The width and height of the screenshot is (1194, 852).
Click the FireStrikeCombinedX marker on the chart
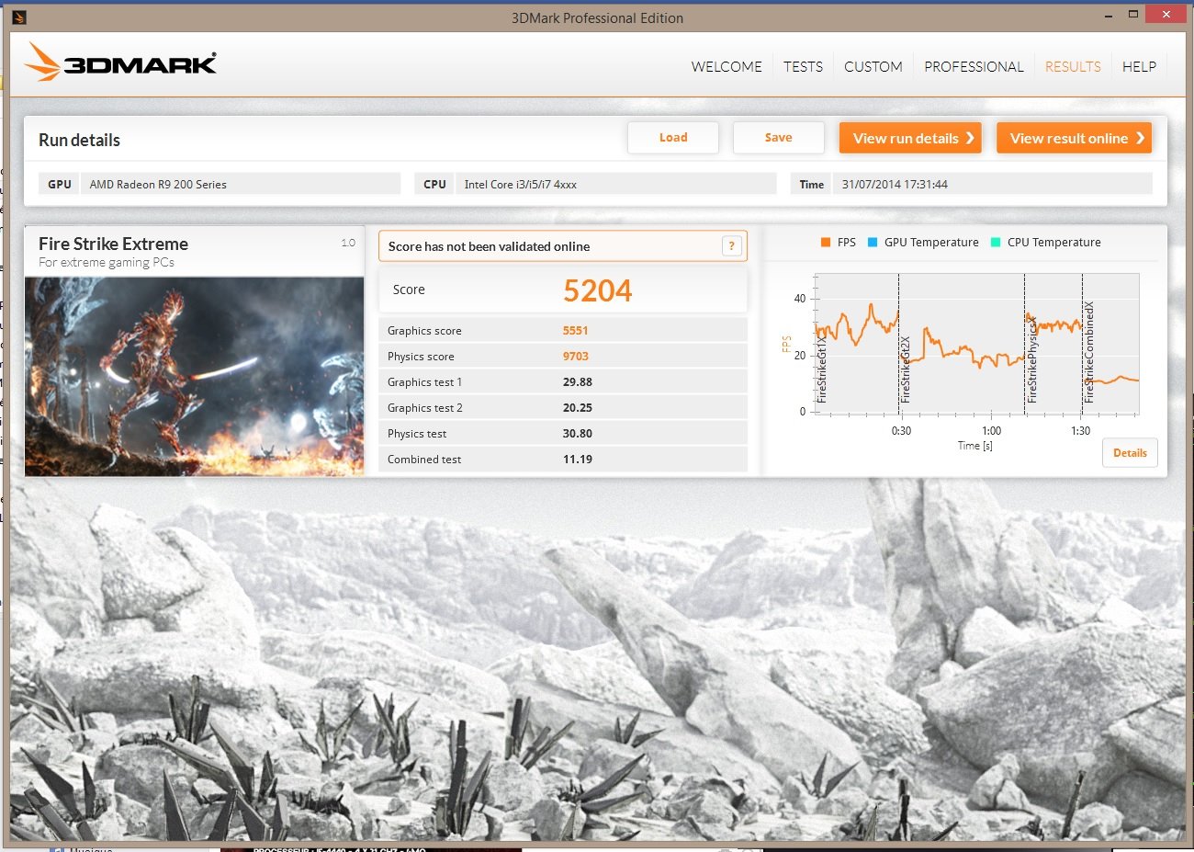click(1089, 352)
